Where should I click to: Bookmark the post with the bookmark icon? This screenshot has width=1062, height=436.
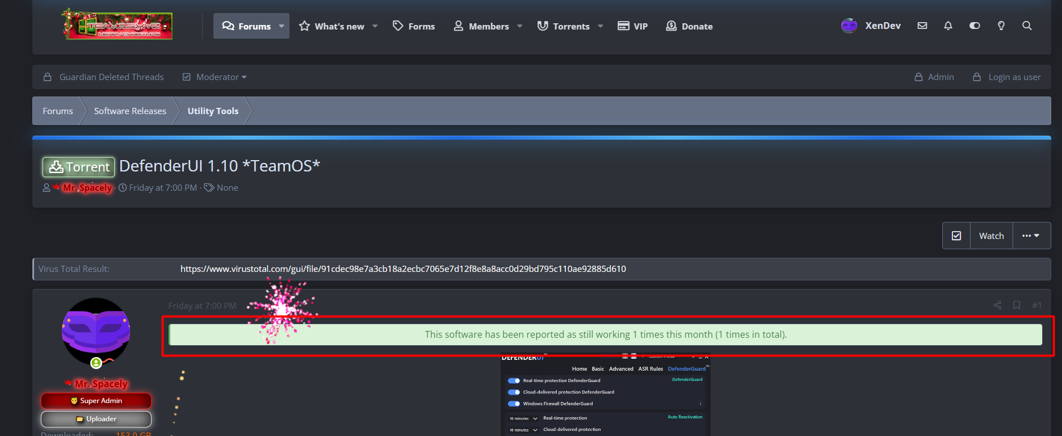coord(1017,305)
